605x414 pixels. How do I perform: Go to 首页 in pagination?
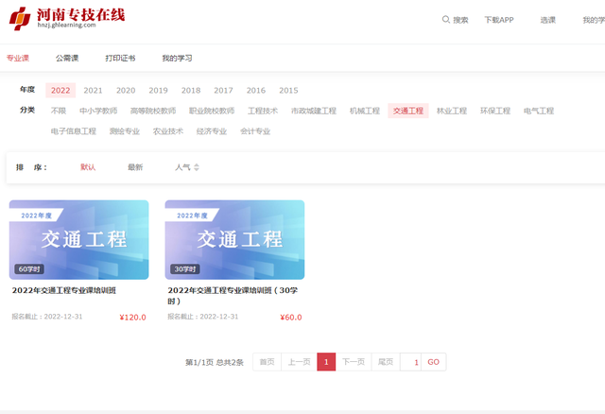click(x=267, y=362)
